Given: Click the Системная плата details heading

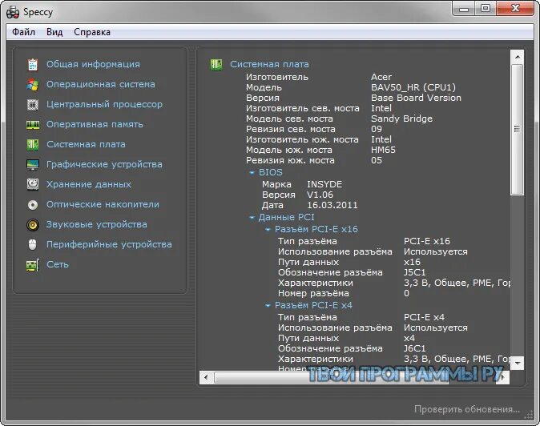Looking at the screenshot, I should click(269, 64).
